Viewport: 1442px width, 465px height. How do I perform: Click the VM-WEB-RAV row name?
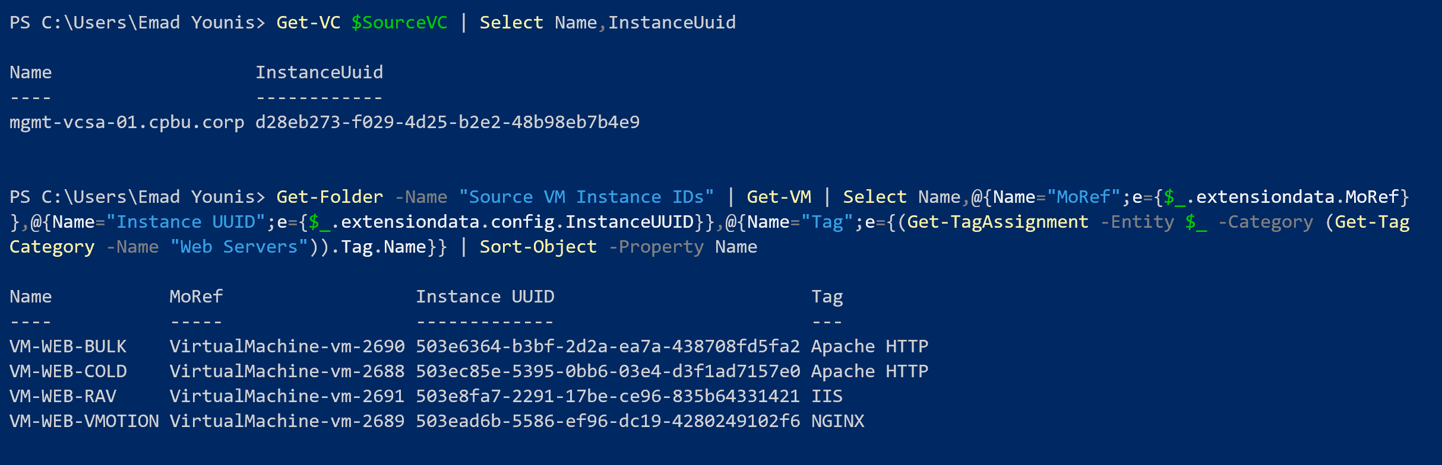62,396
